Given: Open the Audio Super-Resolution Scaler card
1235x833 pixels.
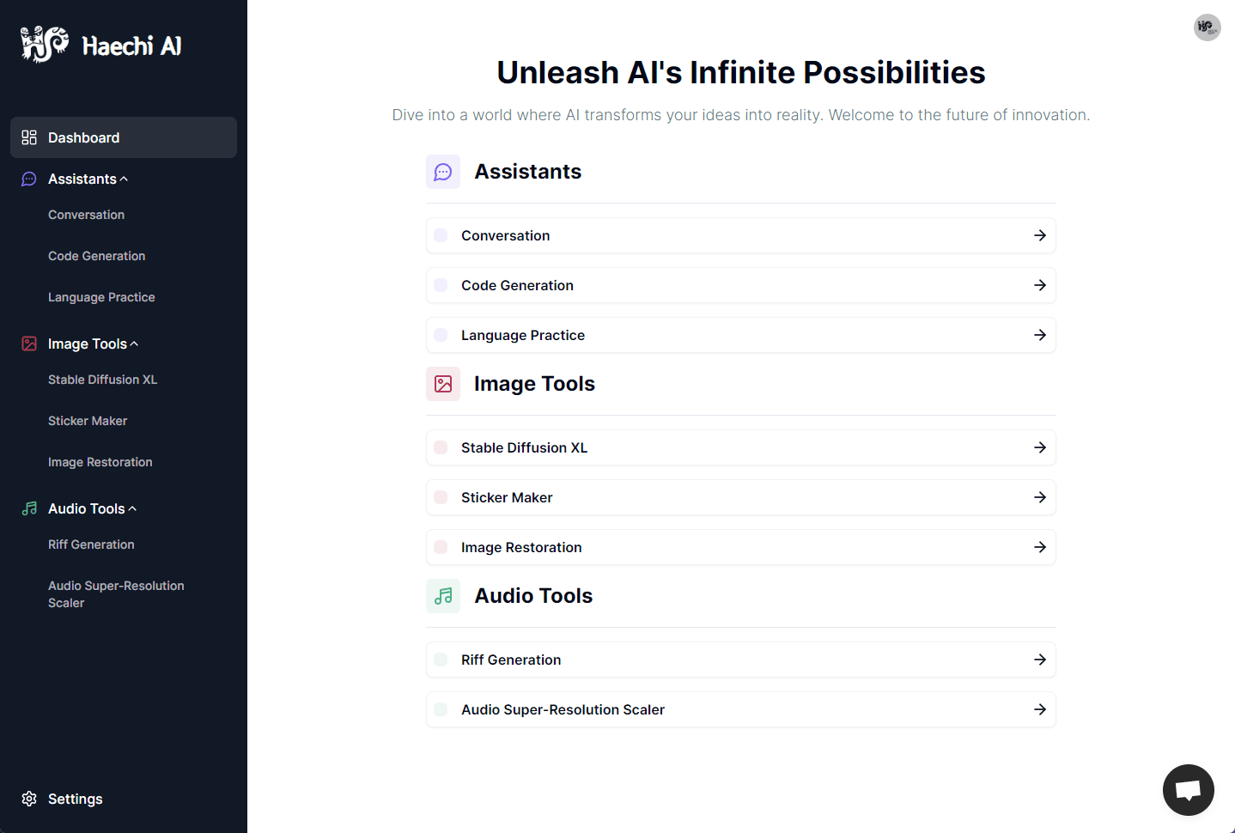Looking at the screenshot, I should click(x=740, y=709).
